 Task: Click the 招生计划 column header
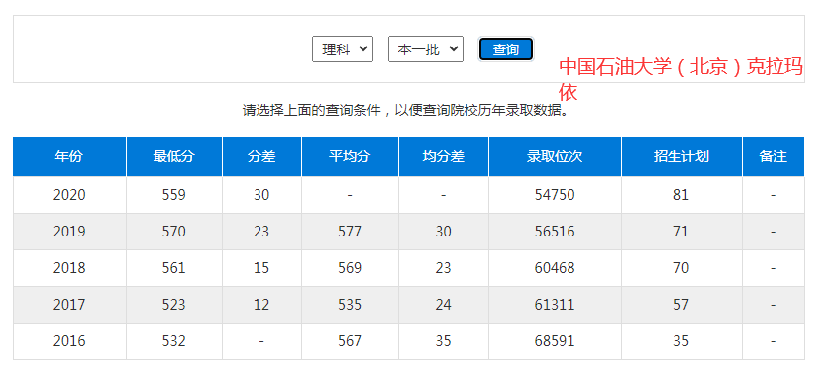pyautogui.click(x=681, y=156)
